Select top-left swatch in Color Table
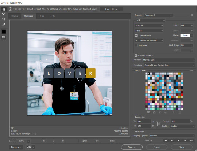 (x=146, y=73)
